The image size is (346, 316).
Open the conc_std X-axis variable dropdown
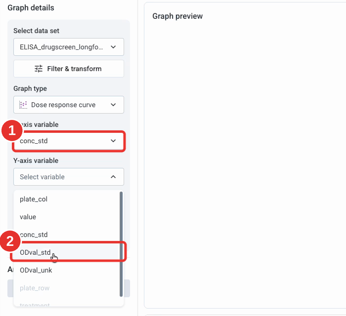69,141
